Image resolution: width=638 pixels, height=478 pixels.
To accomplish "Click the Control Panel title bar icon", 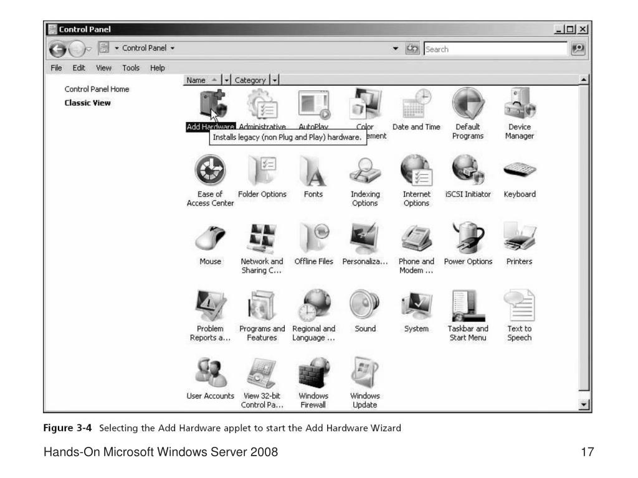I will [x=52, y=29].
